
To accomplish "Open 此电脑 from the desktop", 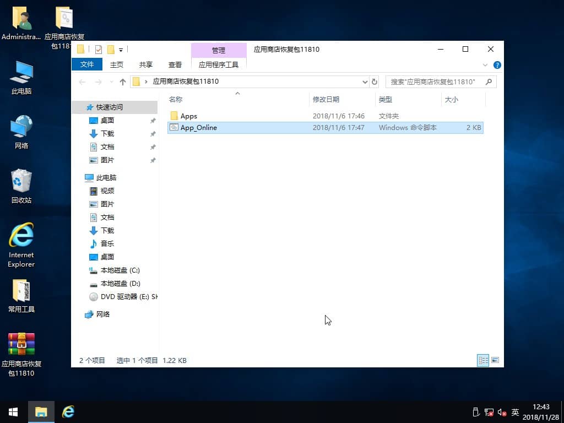I will tap(20, 72).
